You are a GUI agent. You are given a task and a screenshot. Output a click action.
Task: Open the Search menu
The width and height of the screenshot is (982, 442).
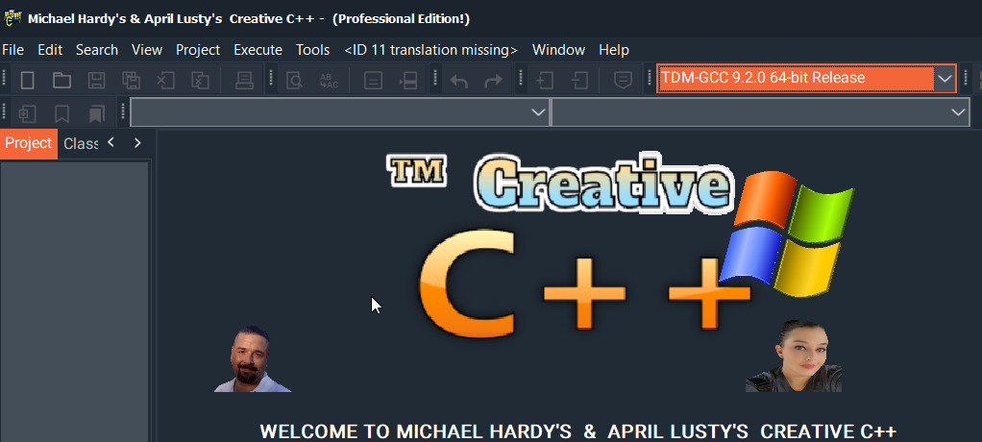97,49
